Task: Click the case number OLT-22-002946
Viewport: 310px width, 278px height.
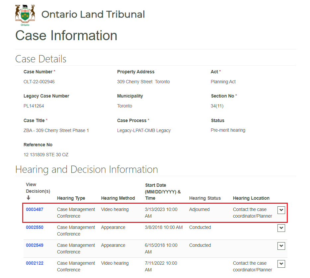Action: [39, 82]
